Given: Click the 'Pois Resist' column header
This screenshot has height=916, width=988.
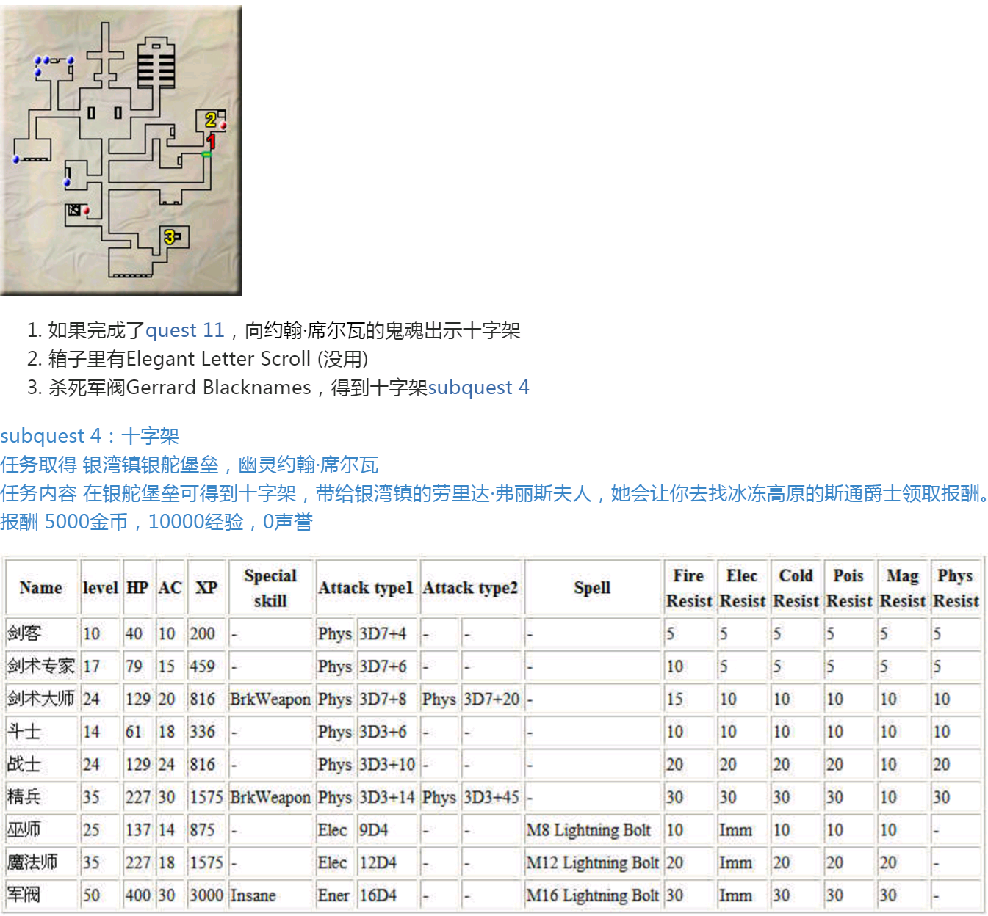Looking at the screenshot, I should pos(849,588).
